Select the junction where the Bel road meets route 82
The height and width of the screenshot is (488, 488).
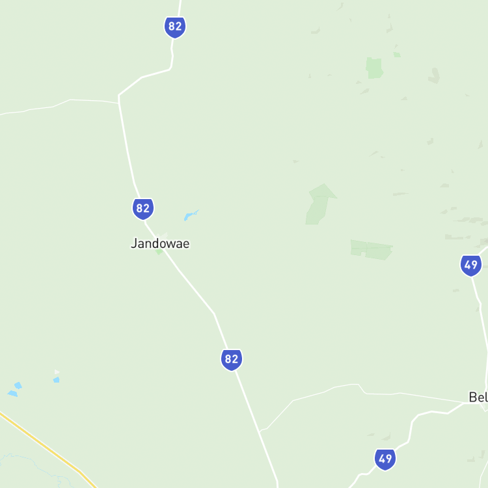click(x=260, y=431)
